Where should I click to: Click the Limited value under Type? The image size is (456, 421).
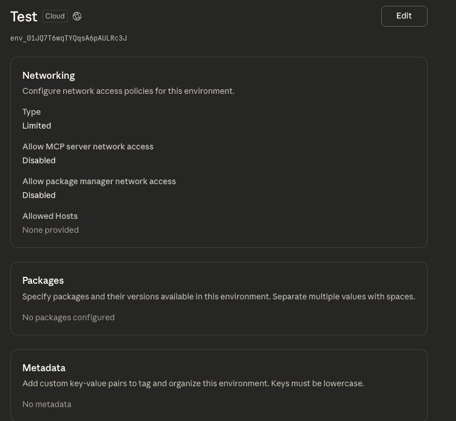pyautogui.click(x=37, y=126)
